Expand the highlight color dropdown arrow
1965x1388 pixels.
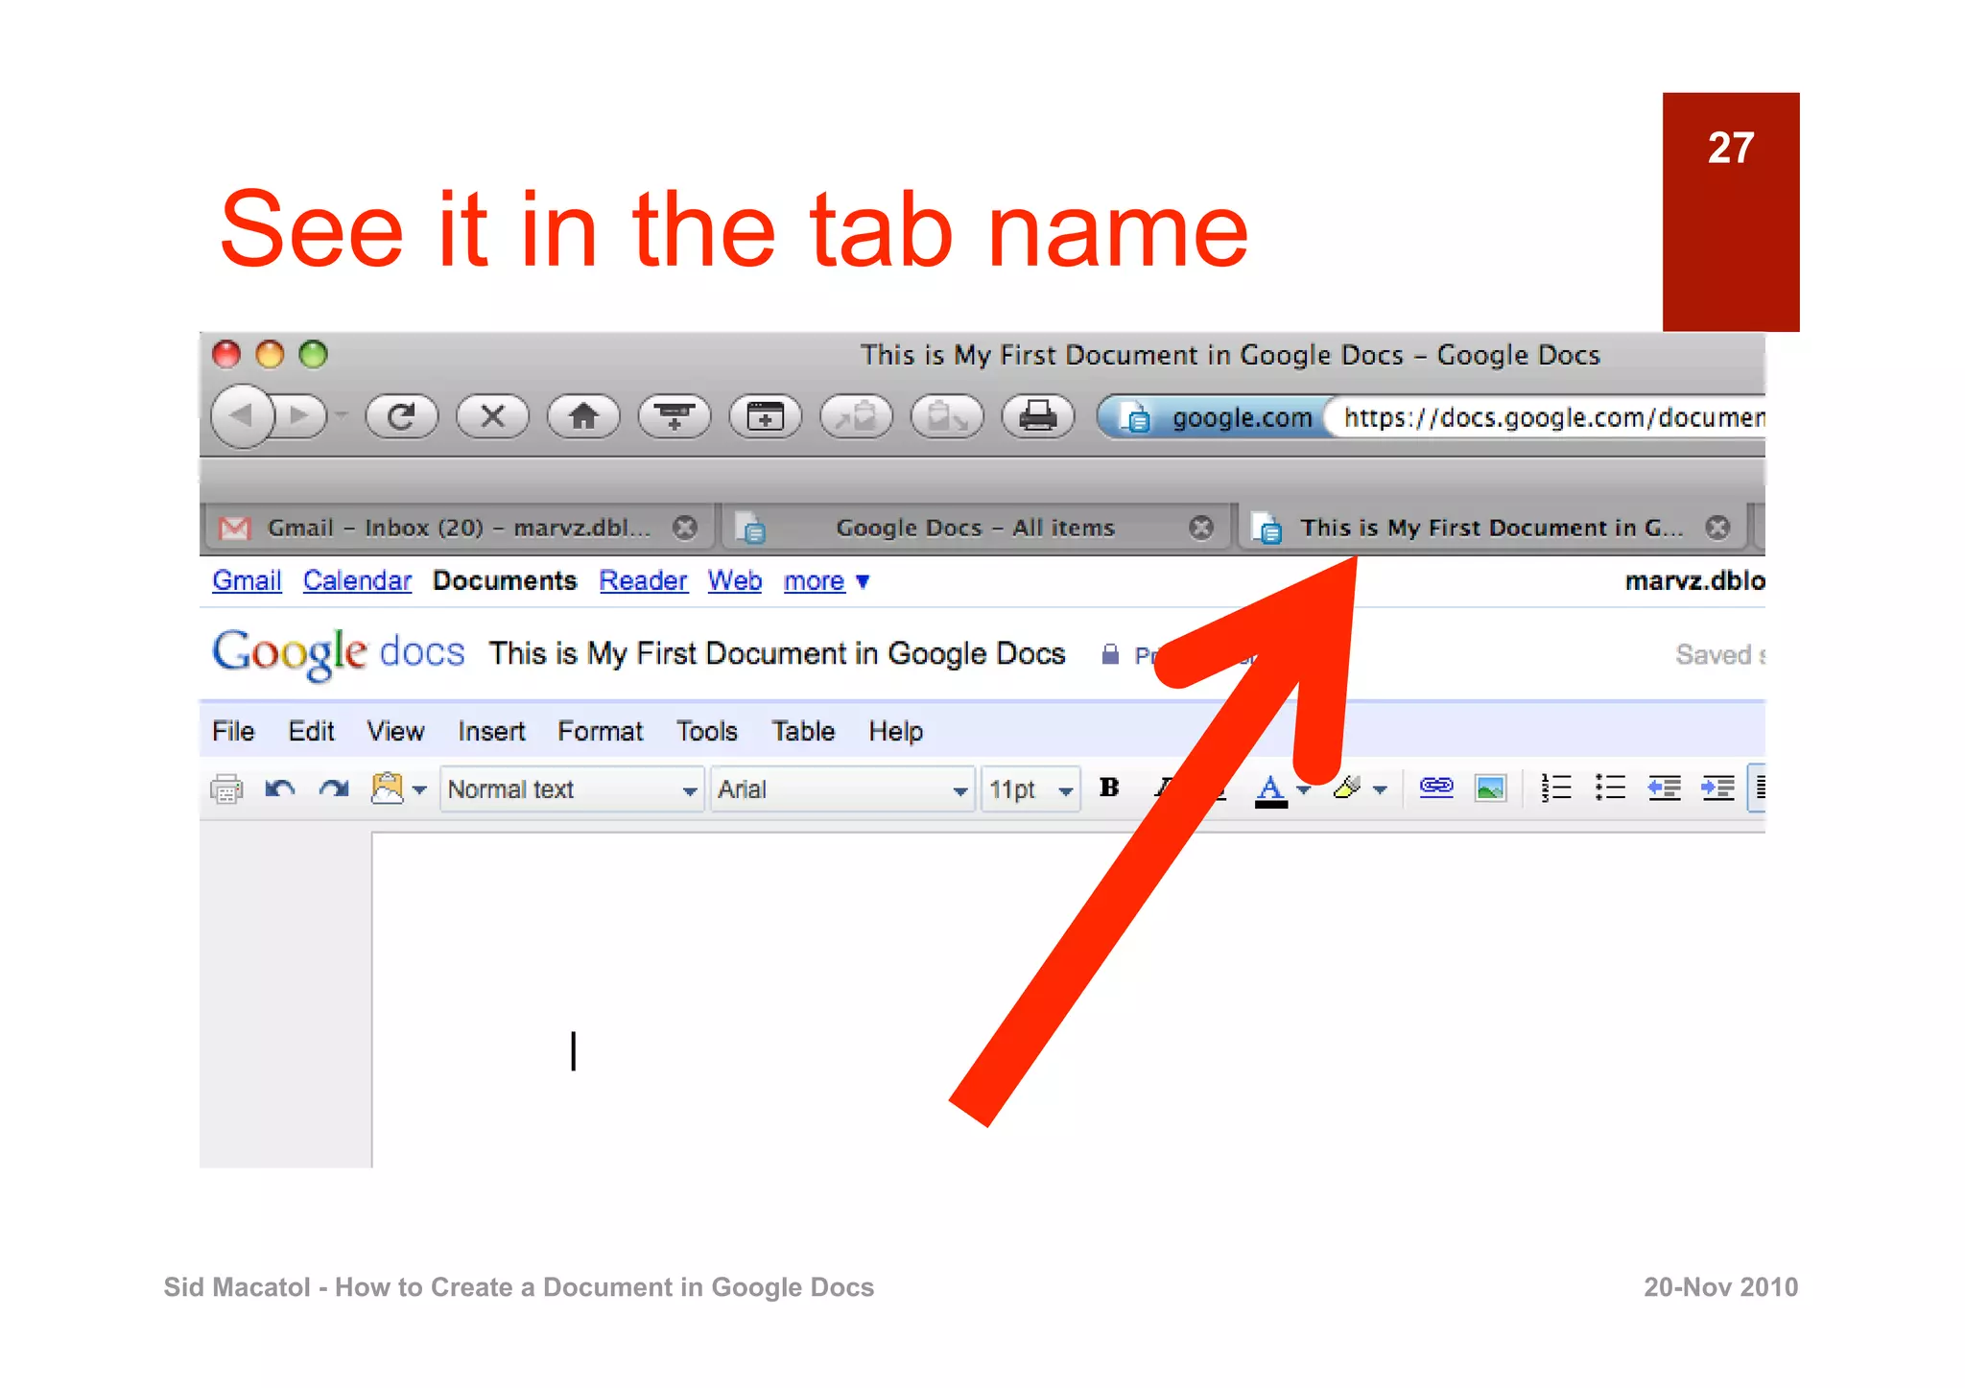tap(1380, 790)
